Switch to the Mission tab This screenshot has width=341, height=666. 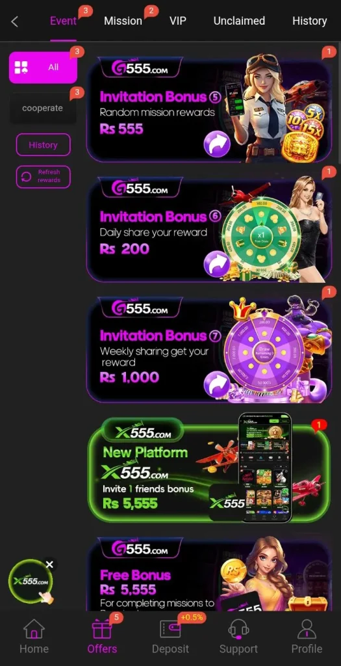pos(123,21)
